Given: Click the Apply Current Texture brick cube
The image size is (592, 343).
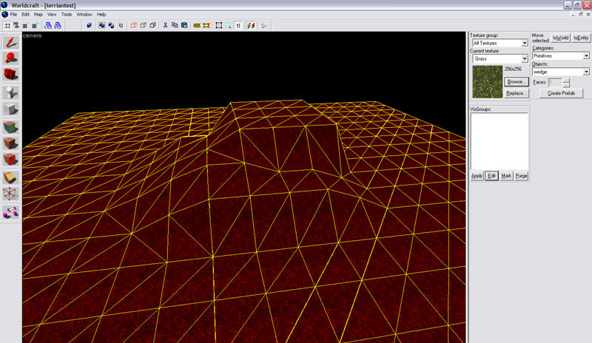Looking at the screenshot, I should click(10, 143).
